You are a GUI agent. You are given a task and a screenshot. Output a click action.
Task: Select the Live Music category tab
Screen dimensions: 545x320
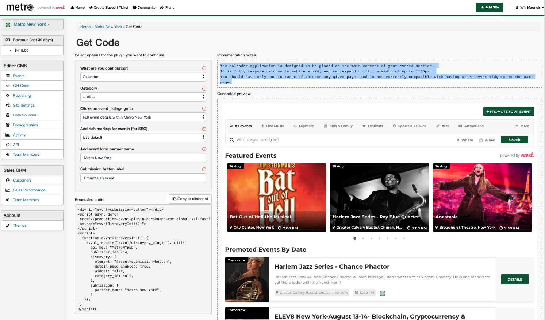[272, 126]
